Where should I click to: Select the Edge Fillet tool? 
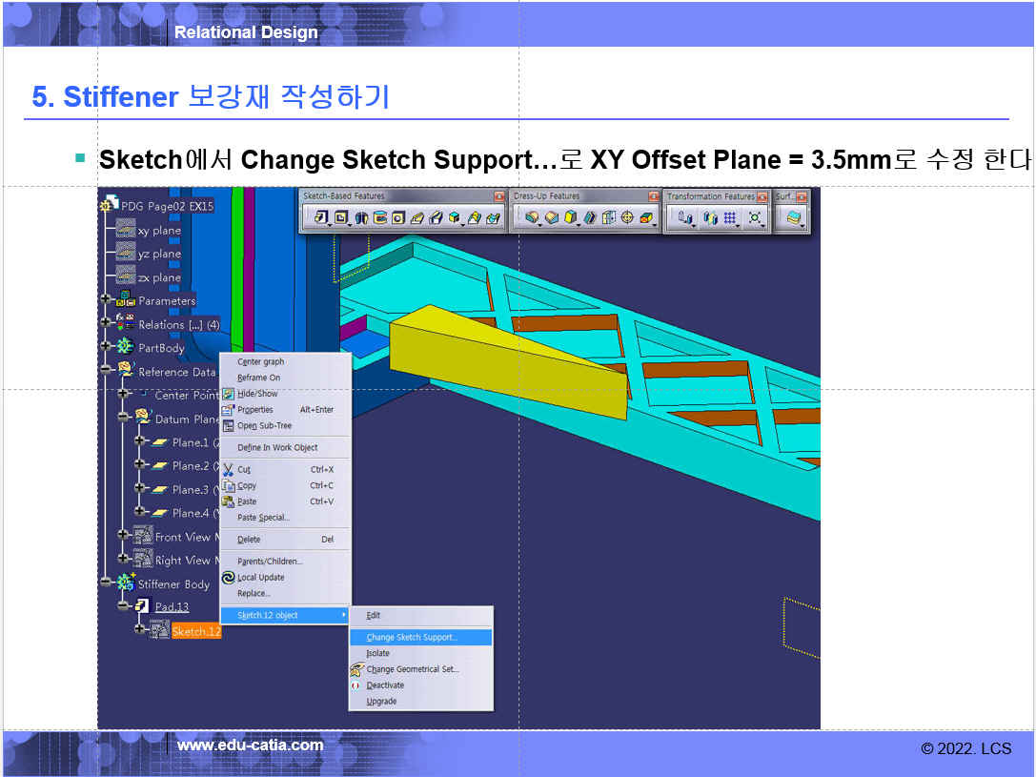point(531,217)
